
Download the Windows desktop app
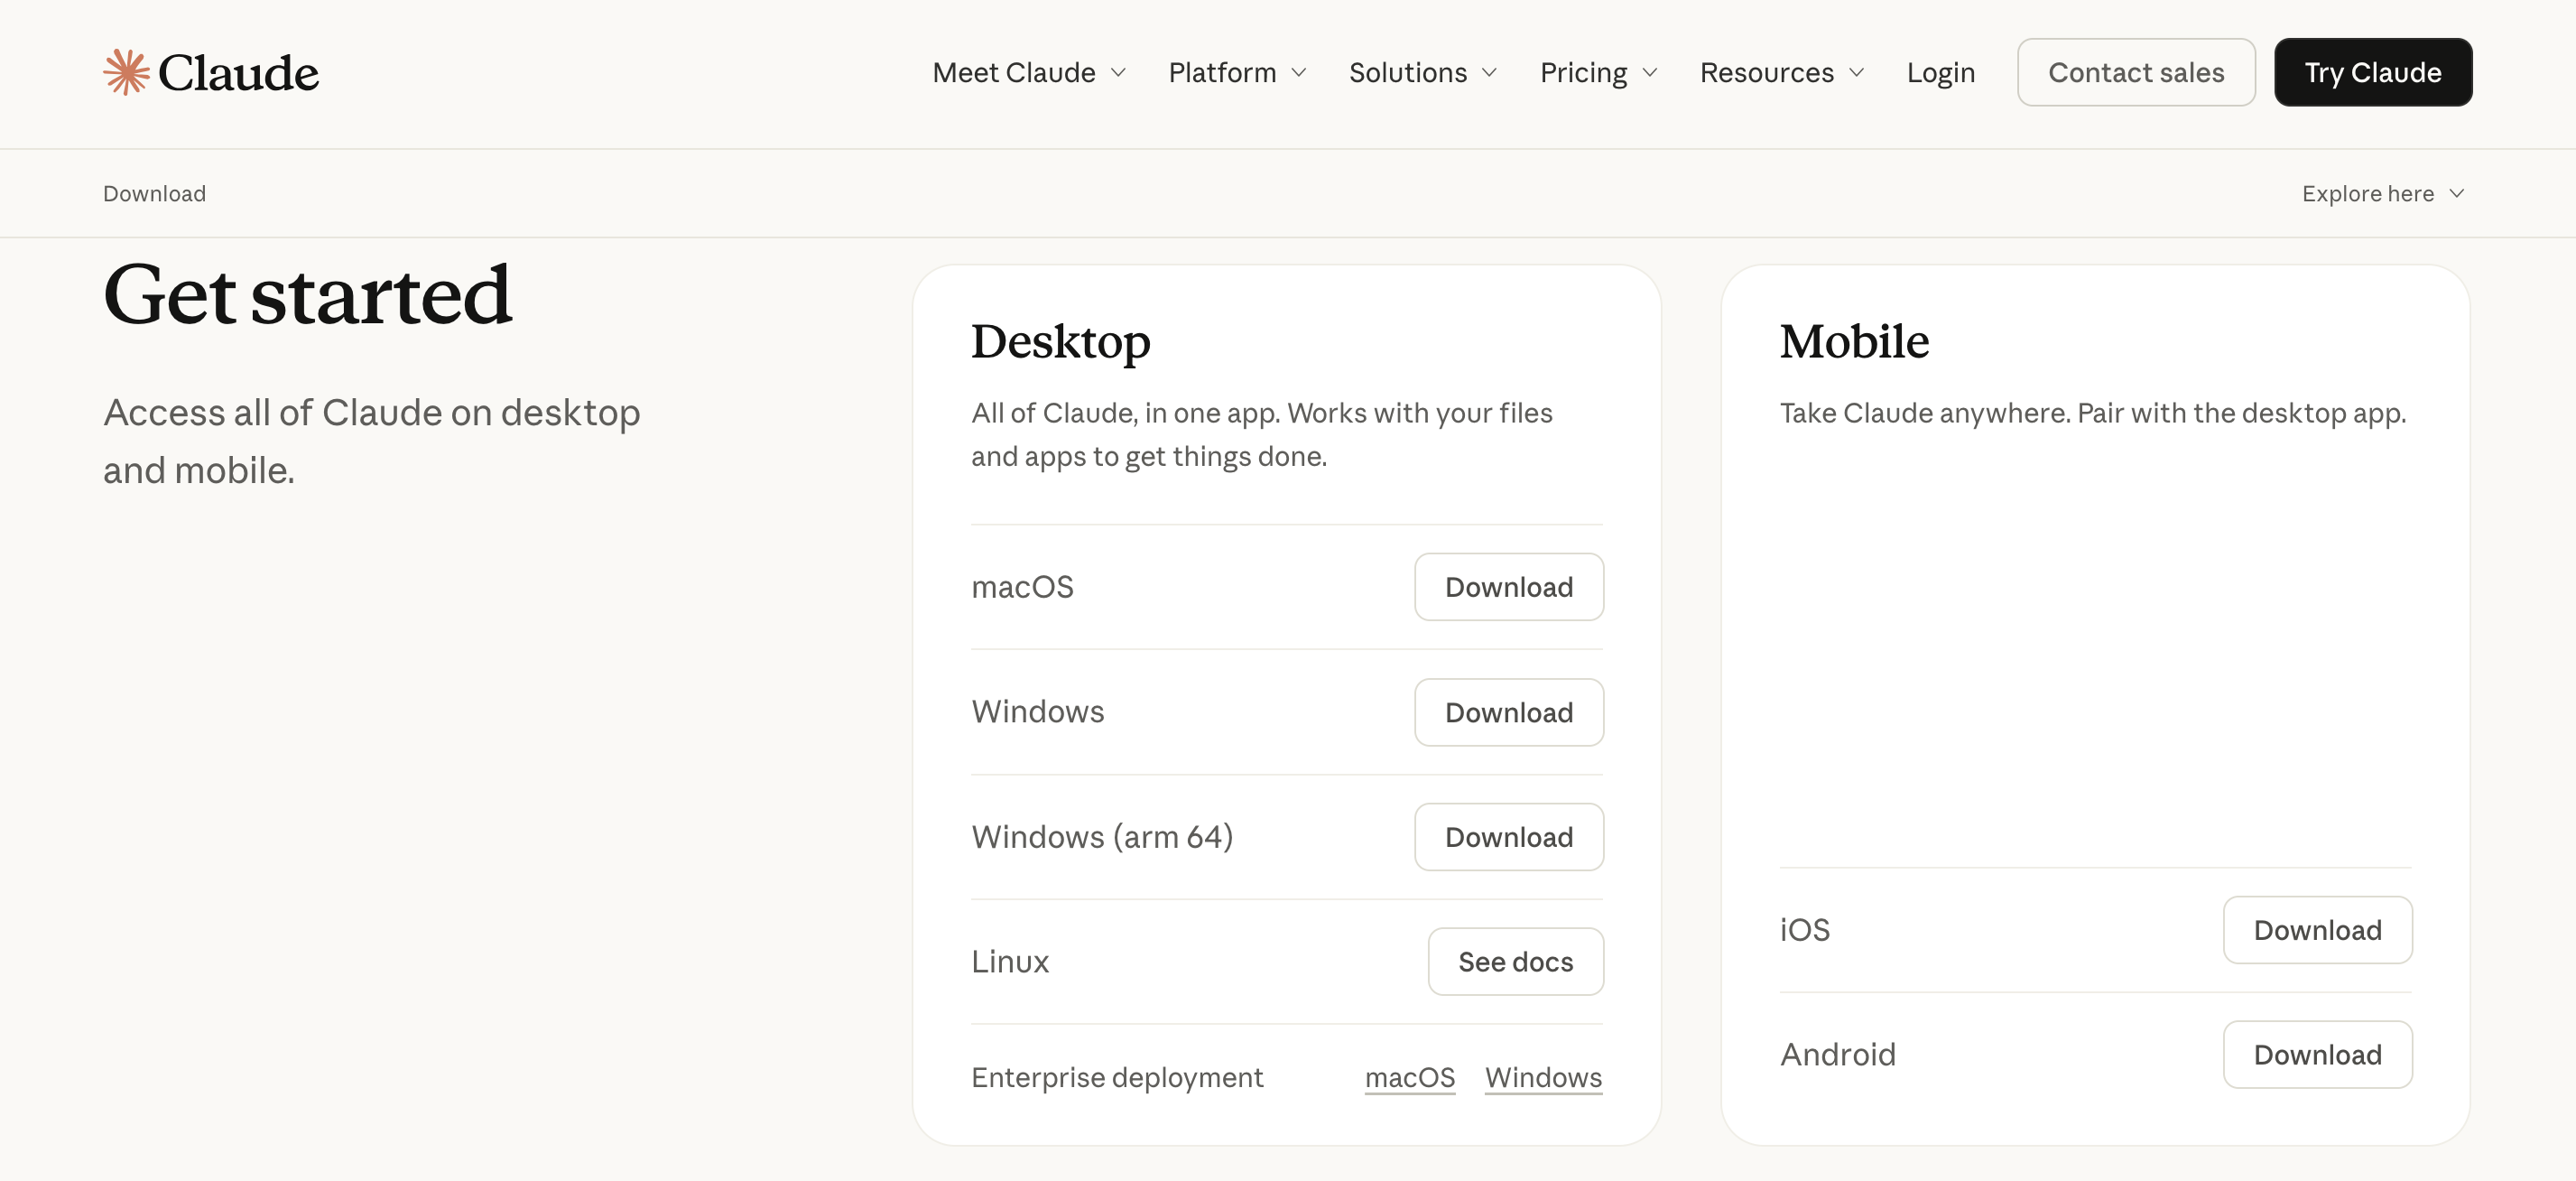1508,712
